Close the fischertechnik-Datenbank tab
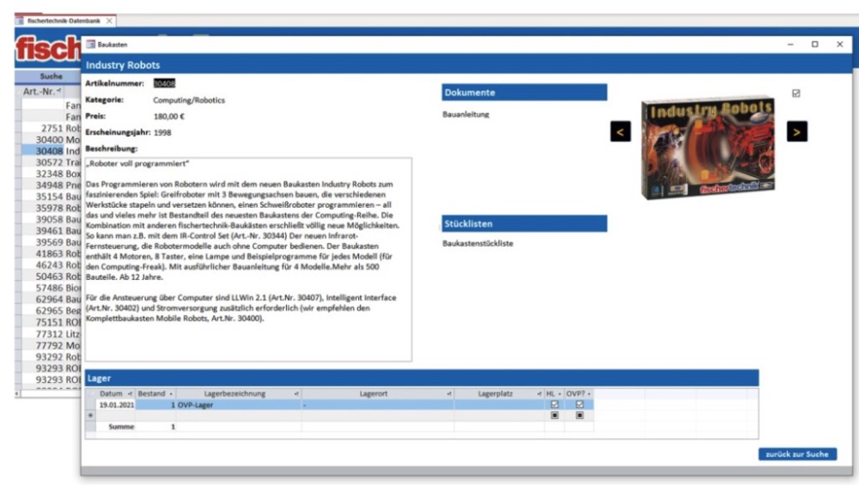This screenshot has width=859, height=486. (x=109, y=21)
